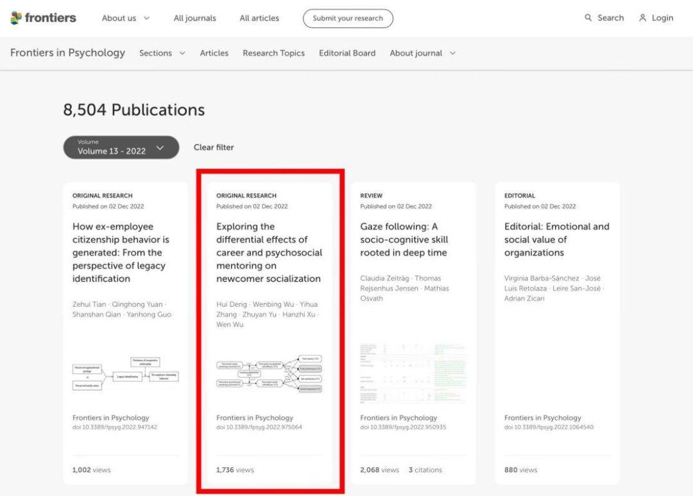This screenshot has height=496, width=693.
Task: Click author Hui Deng
Action: pyautogui.click(x=232, y=304)
